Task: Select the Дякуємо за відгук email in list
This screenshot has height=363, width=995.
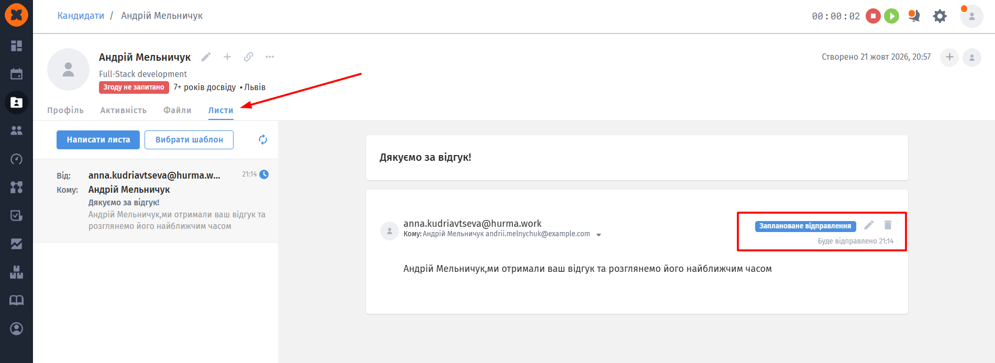Action: (156, 201)
